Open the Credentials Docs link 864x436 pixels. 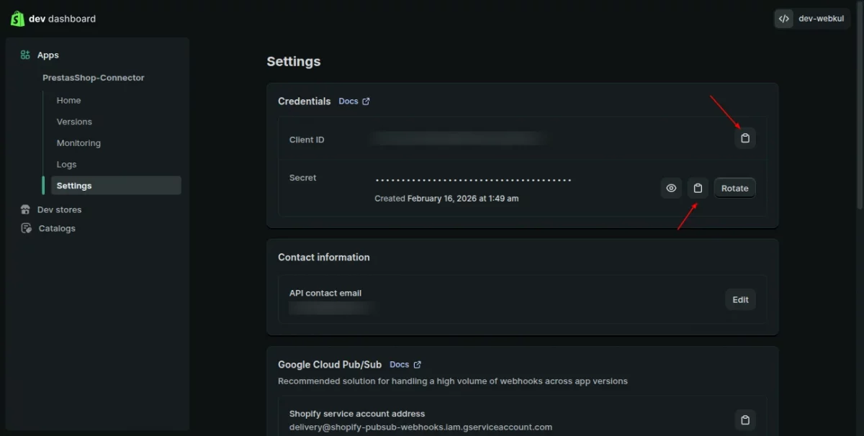tap(354, 101)
